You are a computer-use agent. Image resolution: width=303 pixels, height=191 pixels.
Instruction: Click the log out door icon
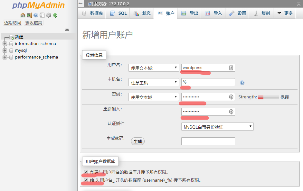pos(29,15)
